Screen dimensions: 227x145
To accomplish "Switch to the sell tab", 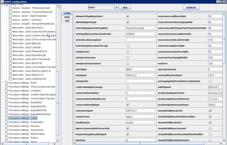I will click(x=67, y=21).
